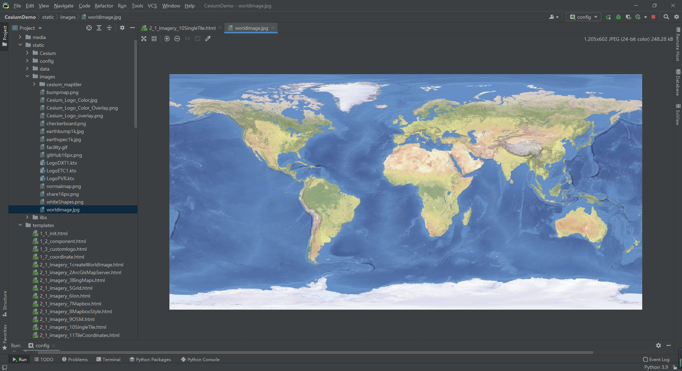Select bumpmap.png in the file tree
The height and width of the screenshot is (371, 682).
[62, 92]
